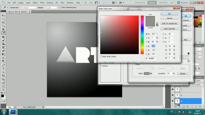Click the black color stop on gradient bar
The height and width of the screenshot is (115, 205).
[188, 54]
